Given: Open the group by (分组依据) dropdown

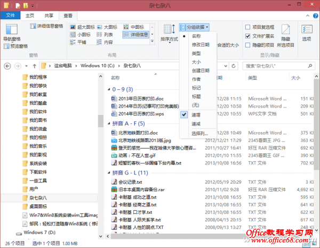Looking at the screenshot, I should point(194,27).
